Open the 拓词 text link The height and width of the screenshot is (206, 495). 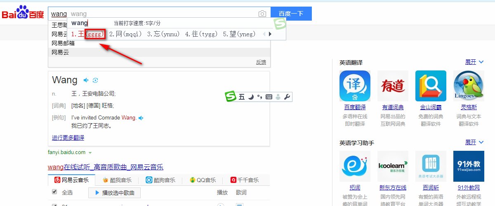tap(355, 187)
